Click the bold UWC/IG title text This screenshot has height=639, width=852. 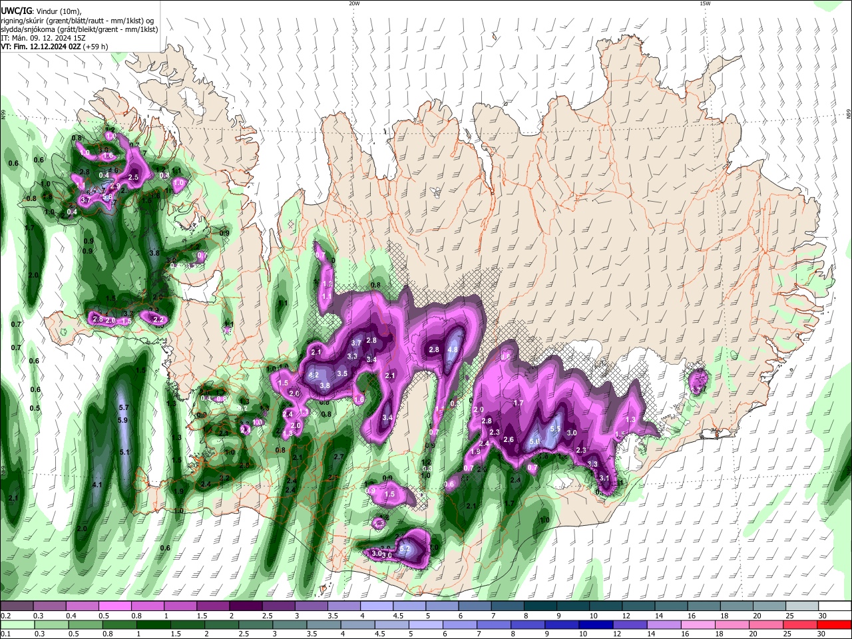[x=16, y=11]
